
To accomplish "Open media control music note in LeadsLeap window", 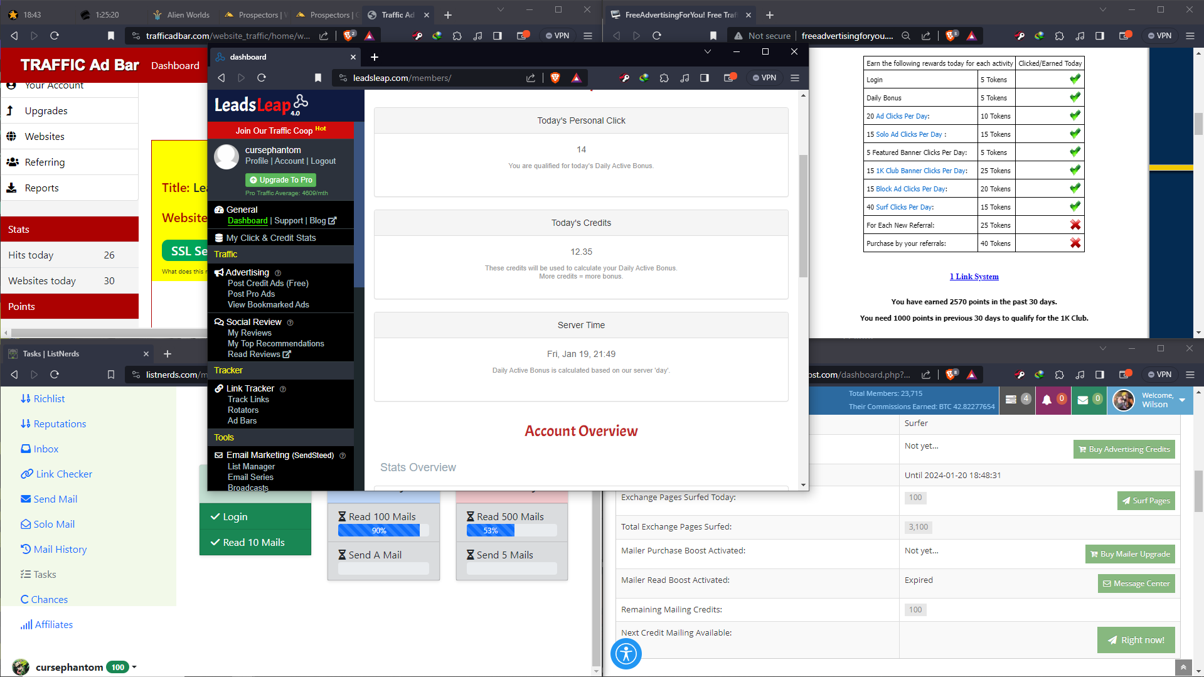I will click(x=685, y=78).
